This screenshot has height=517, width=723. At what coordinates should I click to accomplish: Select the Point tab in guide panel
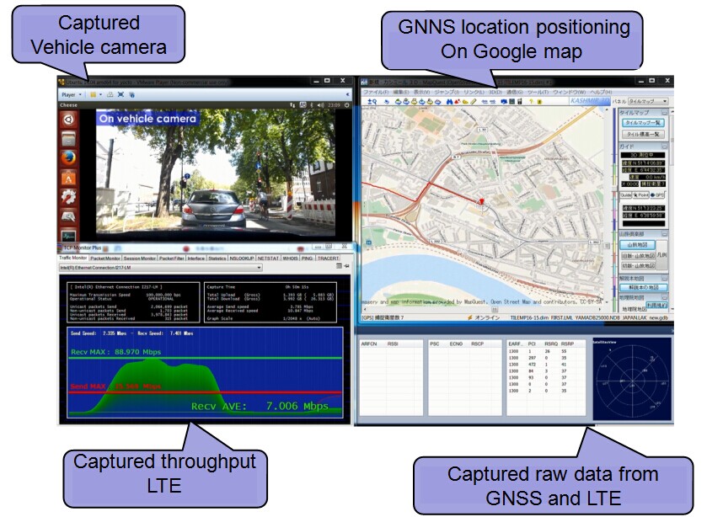pos(640,195)
